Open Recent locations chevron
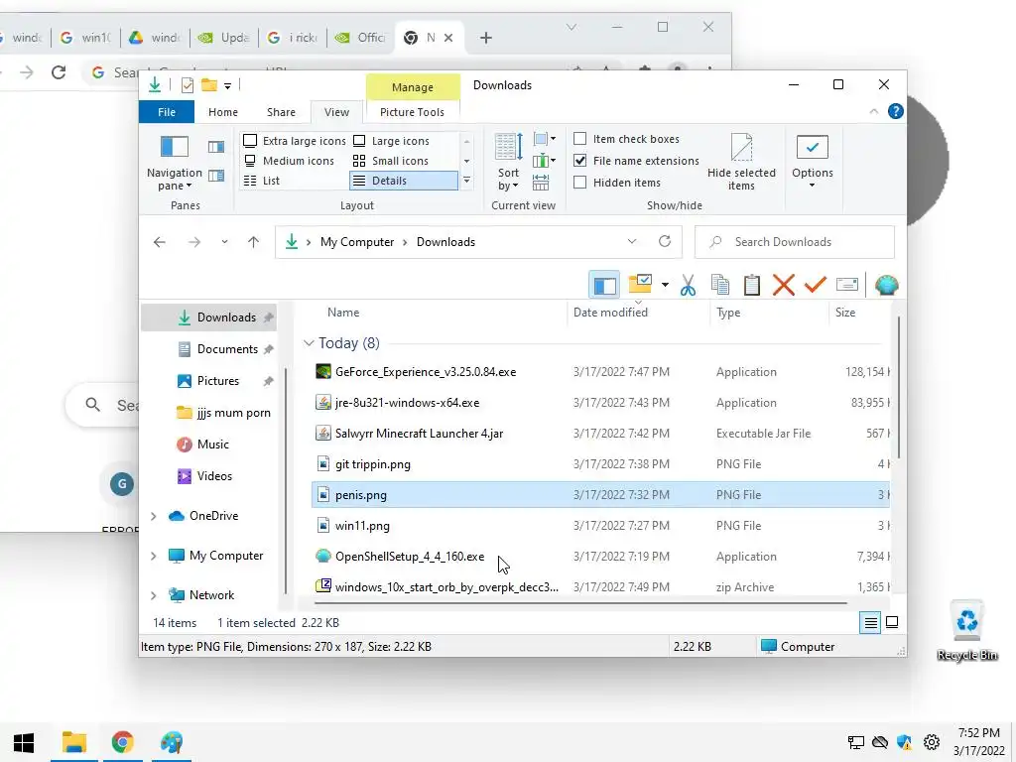 pos(224,242)
